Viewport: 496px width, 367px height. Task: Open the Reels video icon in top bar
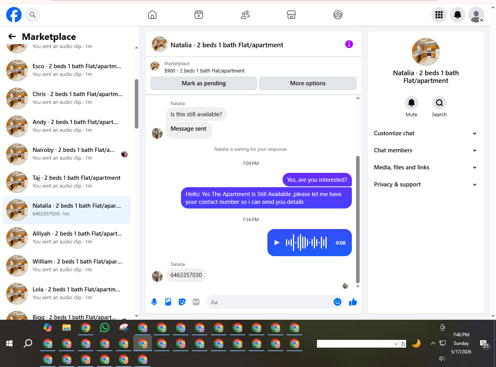click(x=199, y=15)
